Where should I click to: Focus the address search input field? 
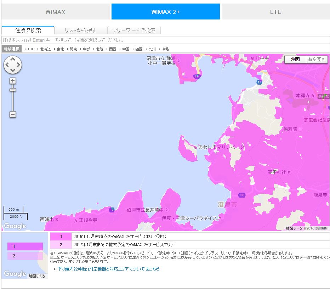(165, 40)
